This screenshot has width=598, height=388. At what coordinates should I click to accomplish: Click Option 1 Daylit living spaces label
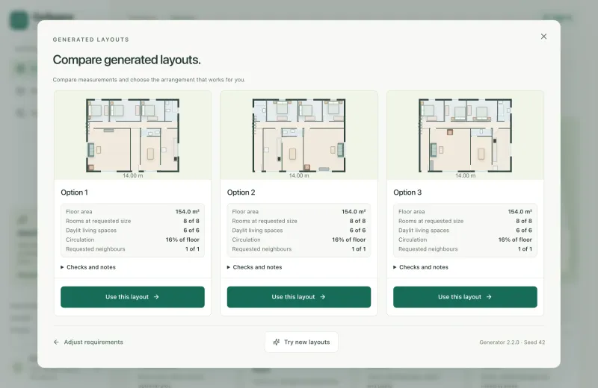point(91,231)
